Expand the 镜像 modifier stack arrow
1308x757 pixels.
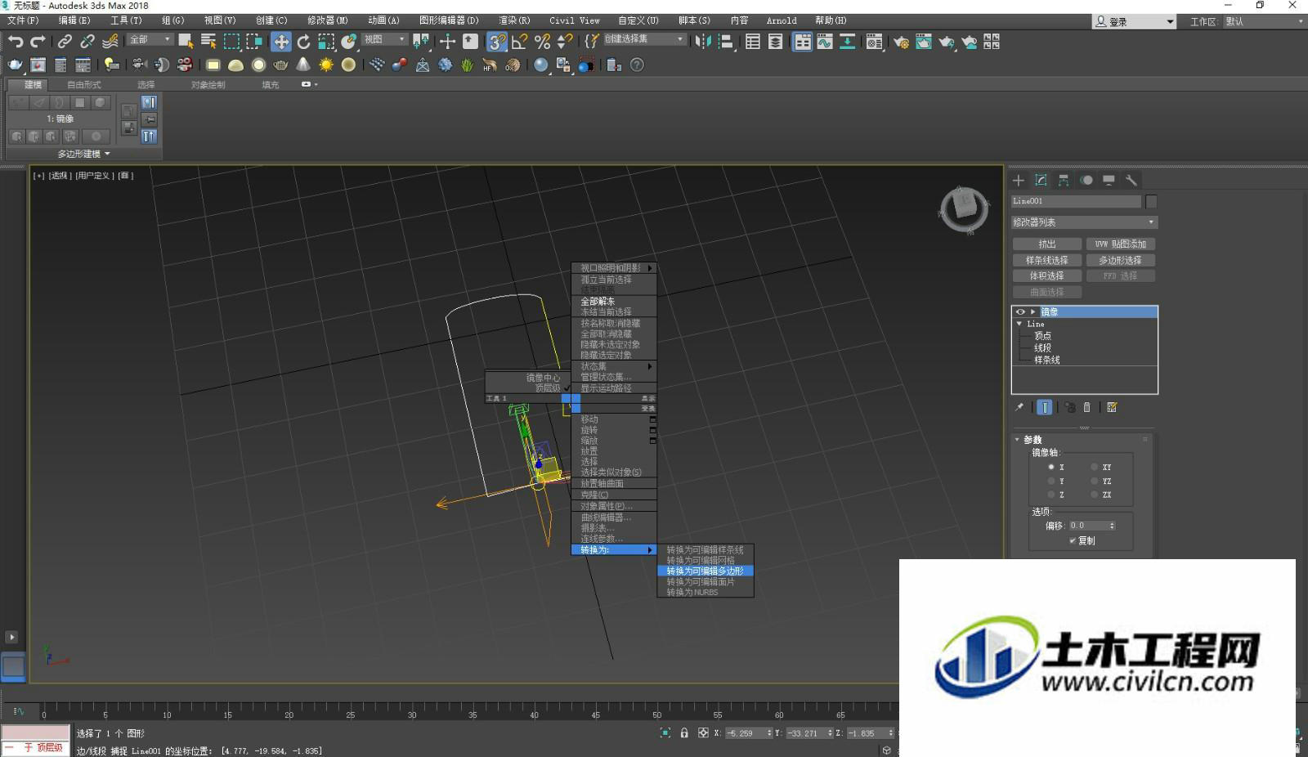coord(1033,311)
